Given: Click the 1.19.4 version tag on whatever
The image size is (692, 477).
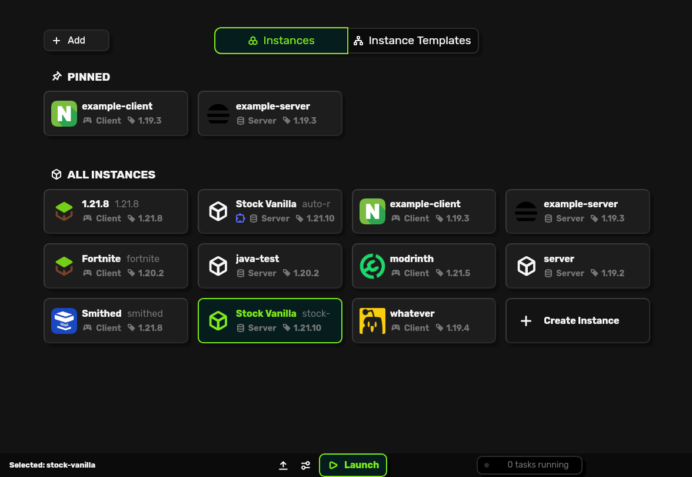Looking at the screenshot, I should tap(453, 327).
